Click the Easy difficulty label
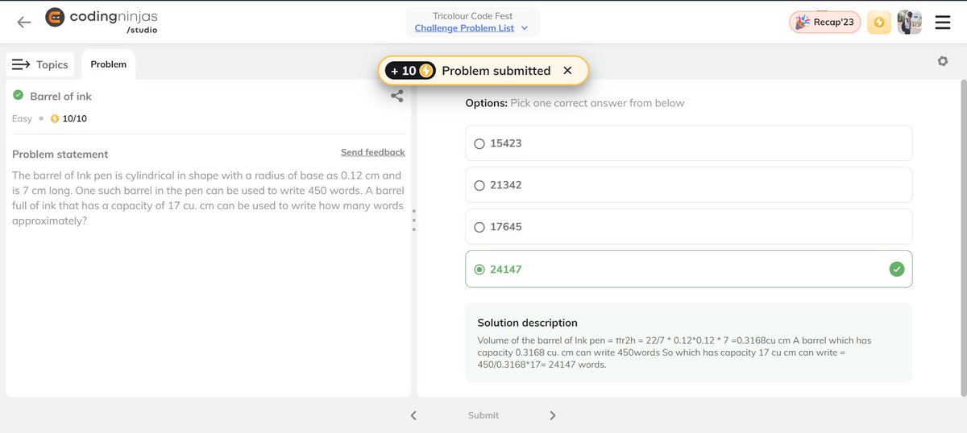The image size is (967, 433). click(x=22, y=119)
